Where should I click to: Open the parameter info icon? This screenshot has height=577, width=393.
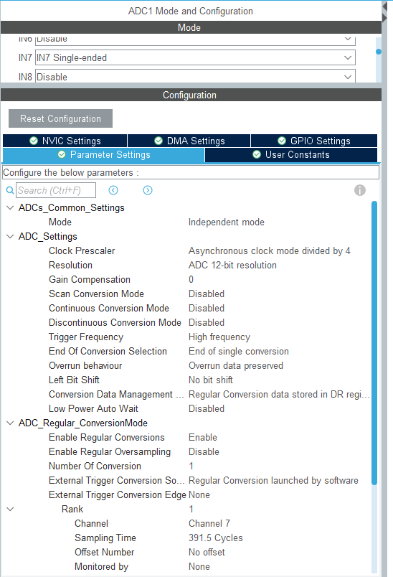click(x=360, y=190)
